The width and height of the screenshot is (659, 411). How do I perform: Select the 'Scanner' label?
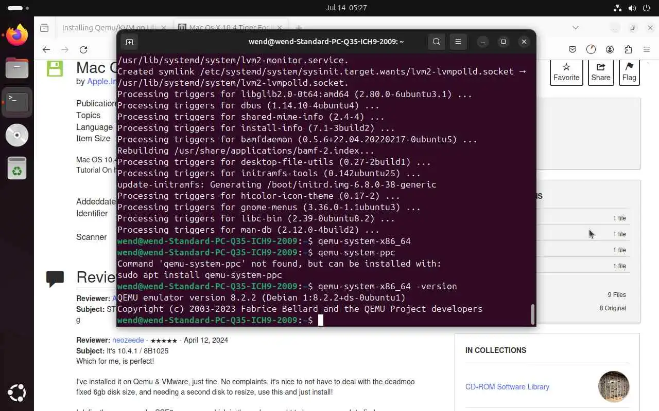[x=92, y=237]
